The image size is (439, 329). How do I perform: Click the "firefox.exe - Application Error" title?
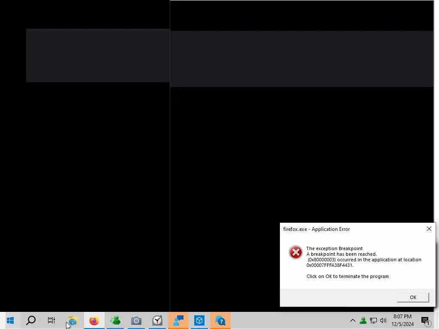[x=316, y=229]
